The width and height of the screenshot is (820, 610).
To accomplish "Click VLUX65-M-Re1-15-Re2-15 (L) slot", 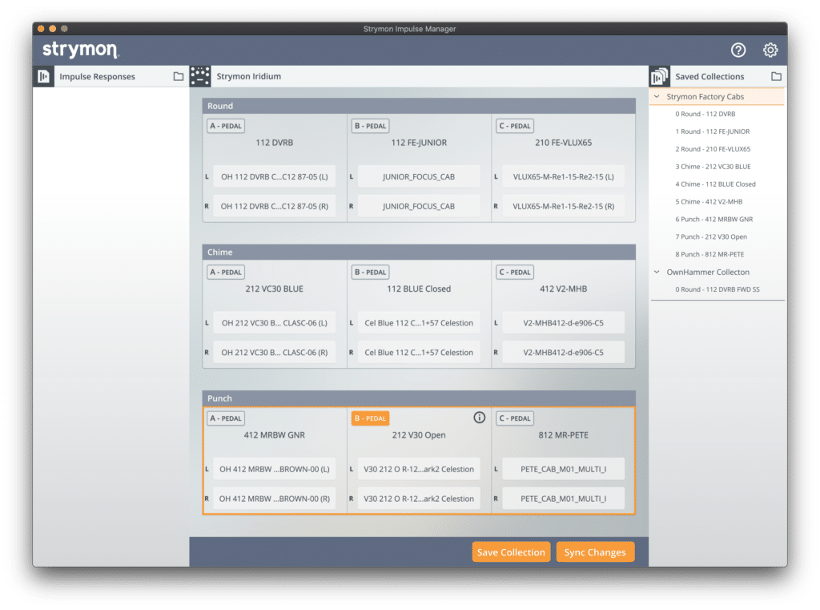I will [563, 176].
